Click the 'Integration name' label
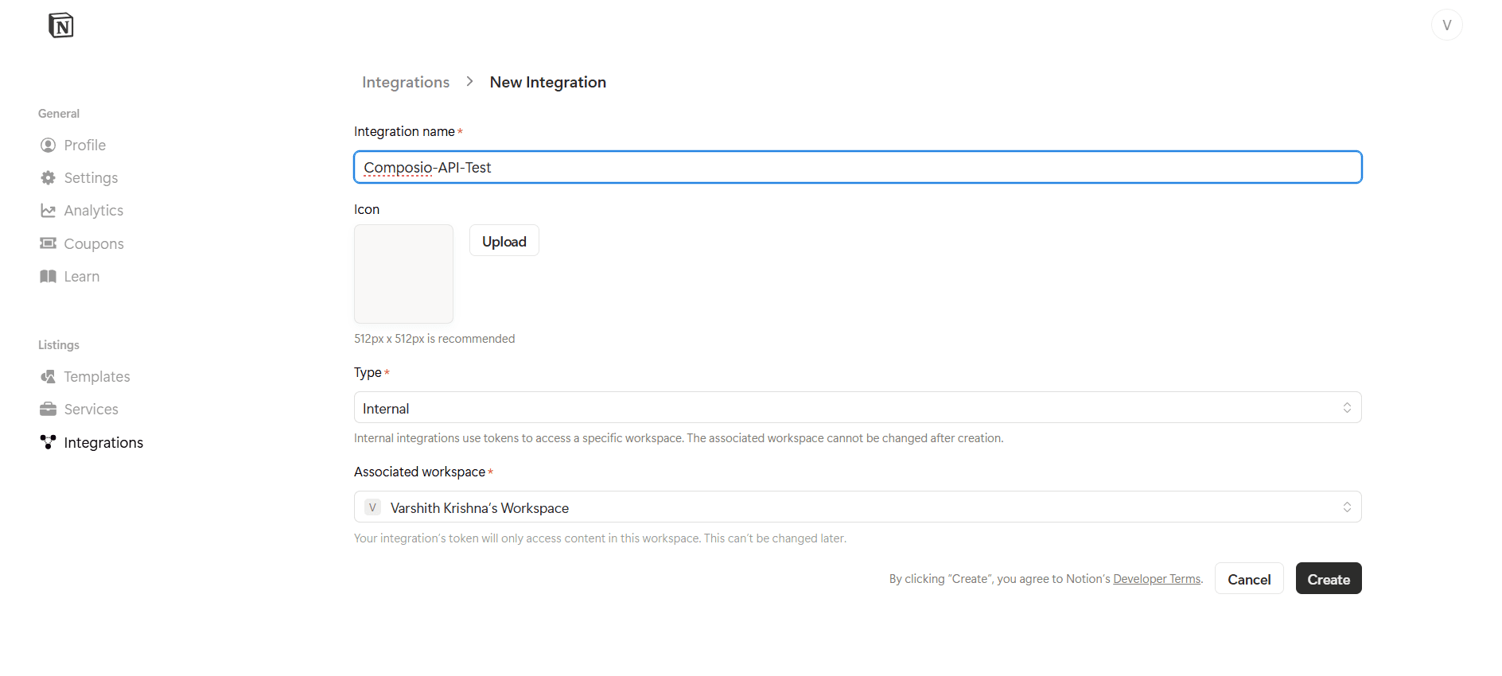 point(404,131)
